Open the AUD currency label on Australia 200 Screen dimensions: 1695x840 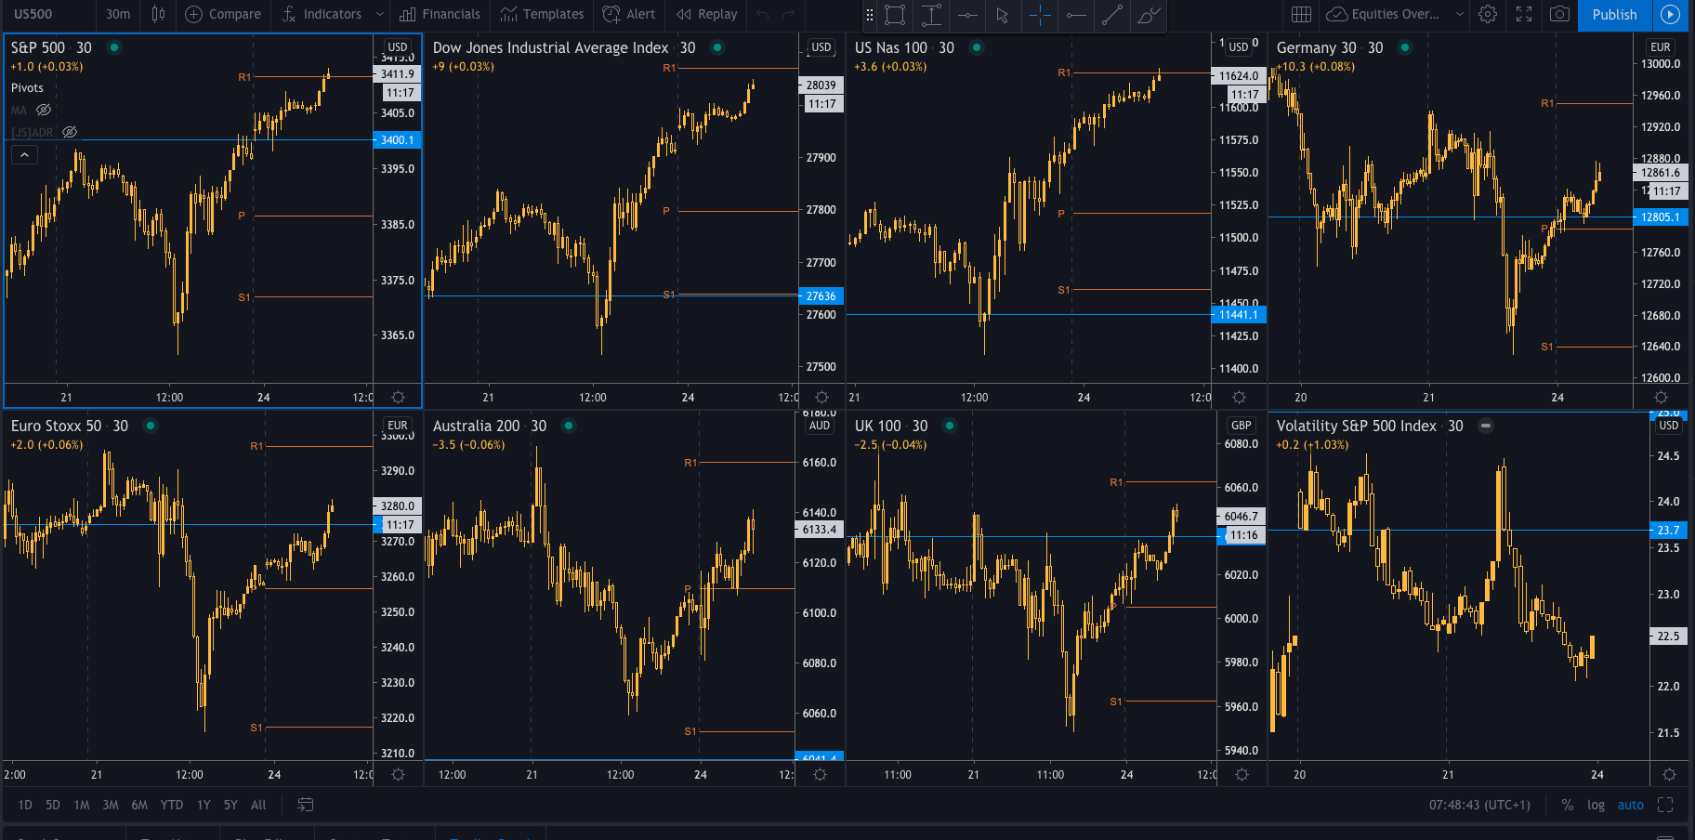coord(820,426)
